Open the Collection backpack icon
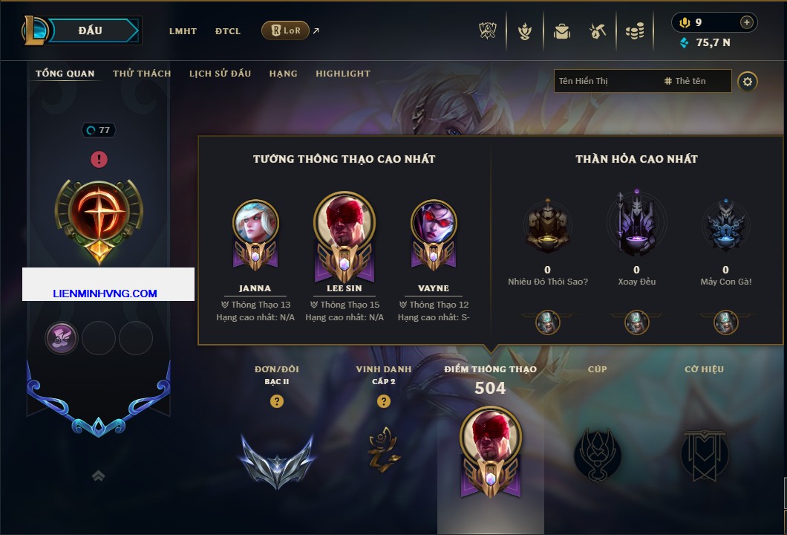 click(x=561, y=31)
